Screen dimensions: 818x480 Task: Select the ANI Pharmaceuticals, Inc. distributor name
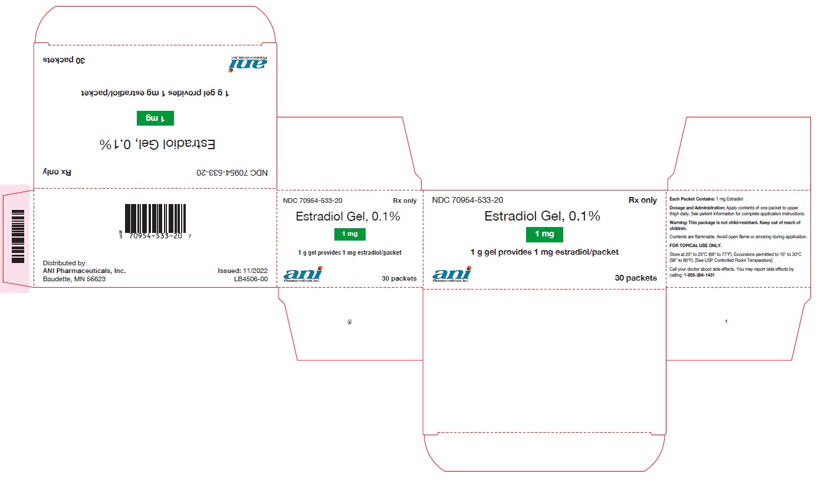(84, 271)
